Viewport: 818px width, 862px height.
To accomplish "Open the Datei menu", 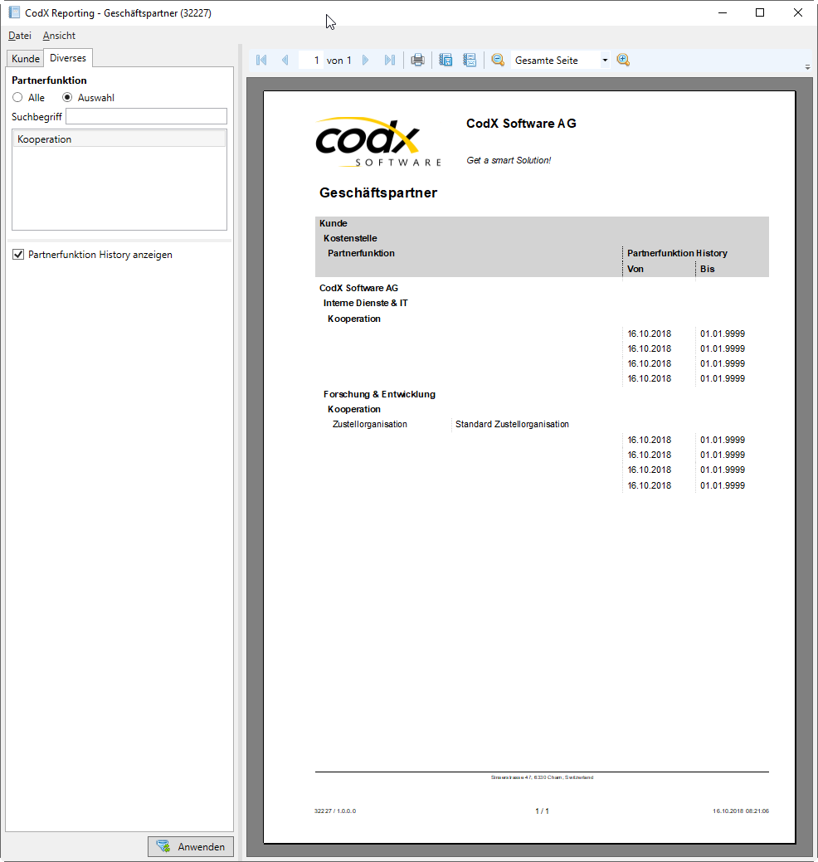I will click(20, 36).
